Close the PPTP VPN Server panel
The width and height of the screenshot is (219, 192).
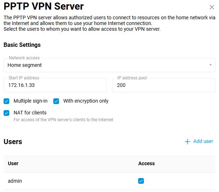(x=211, y=7)
